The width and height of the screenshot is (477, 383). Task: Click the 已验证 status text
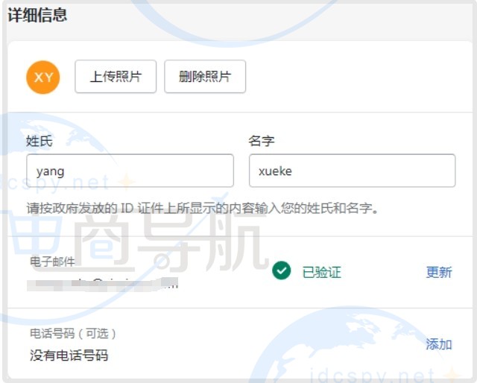pos(321,272)
